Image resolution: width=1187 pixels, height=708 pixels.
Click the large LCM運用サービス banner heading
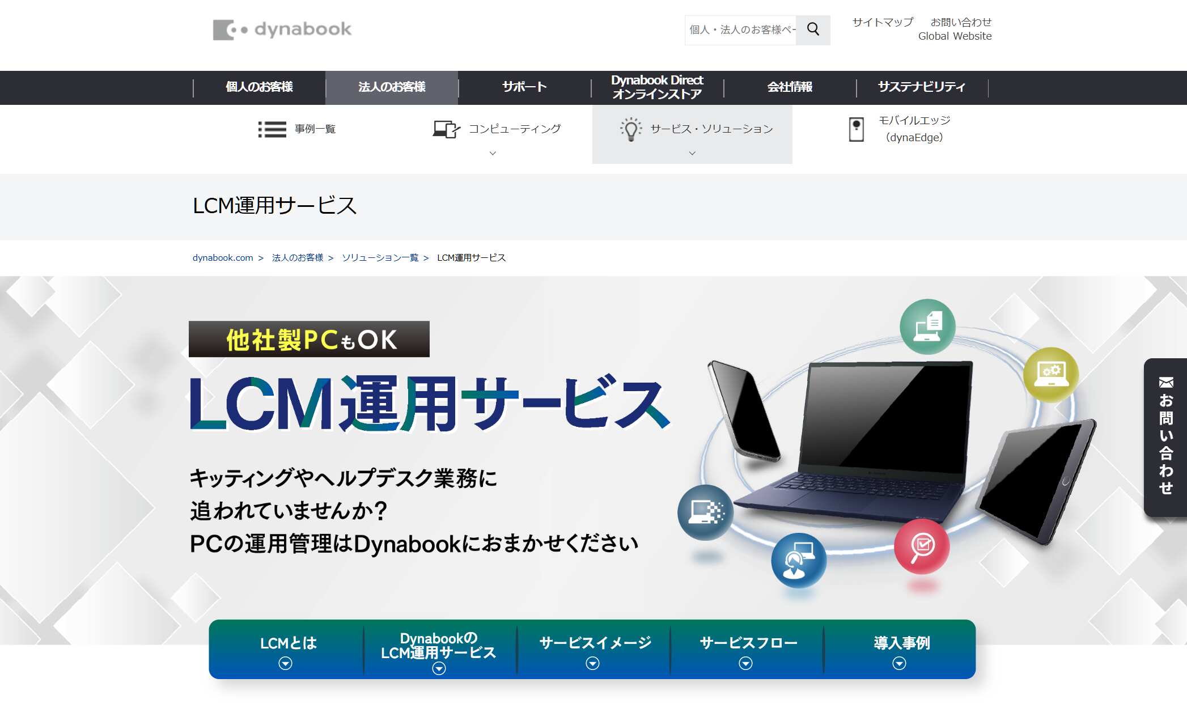(x=429, y=404)
